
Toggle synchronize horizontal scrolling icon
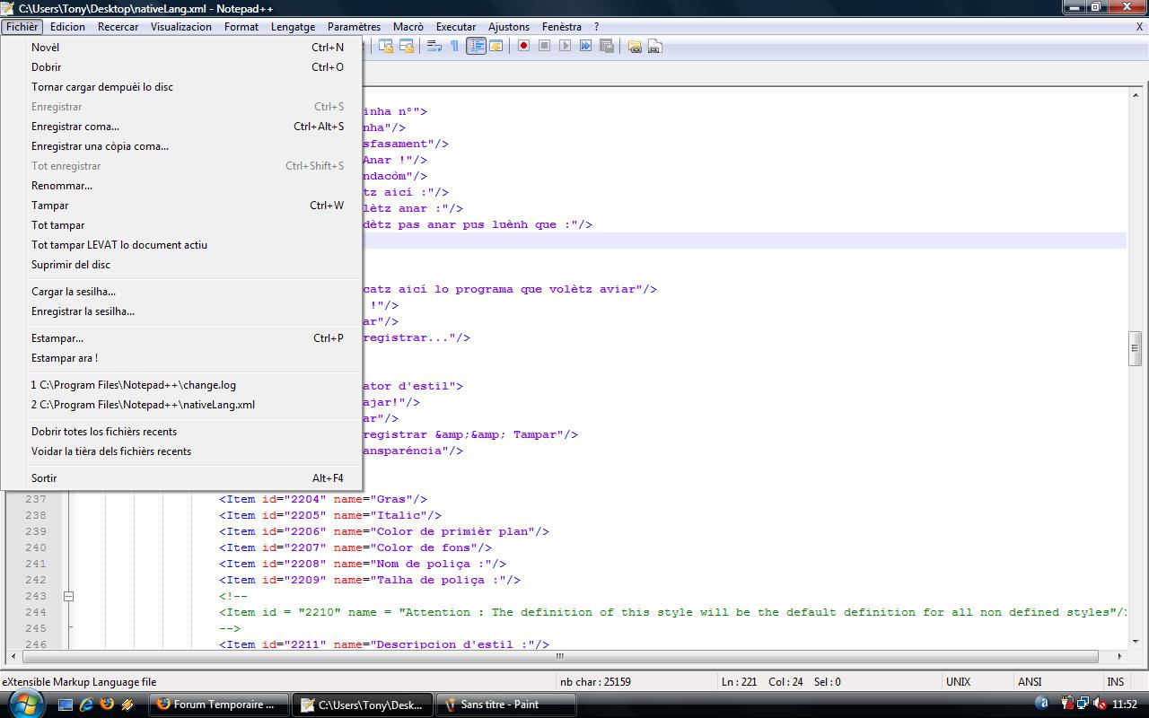click(407, 46)
